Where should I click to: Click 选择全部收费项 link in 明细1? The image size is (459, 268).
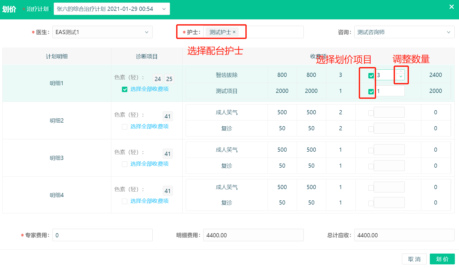tap(149, 89)
